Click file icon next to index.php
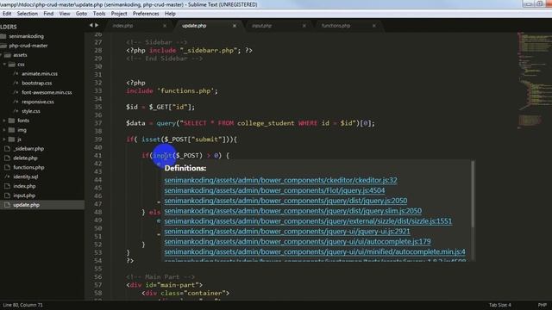 [x=7, y=186]
